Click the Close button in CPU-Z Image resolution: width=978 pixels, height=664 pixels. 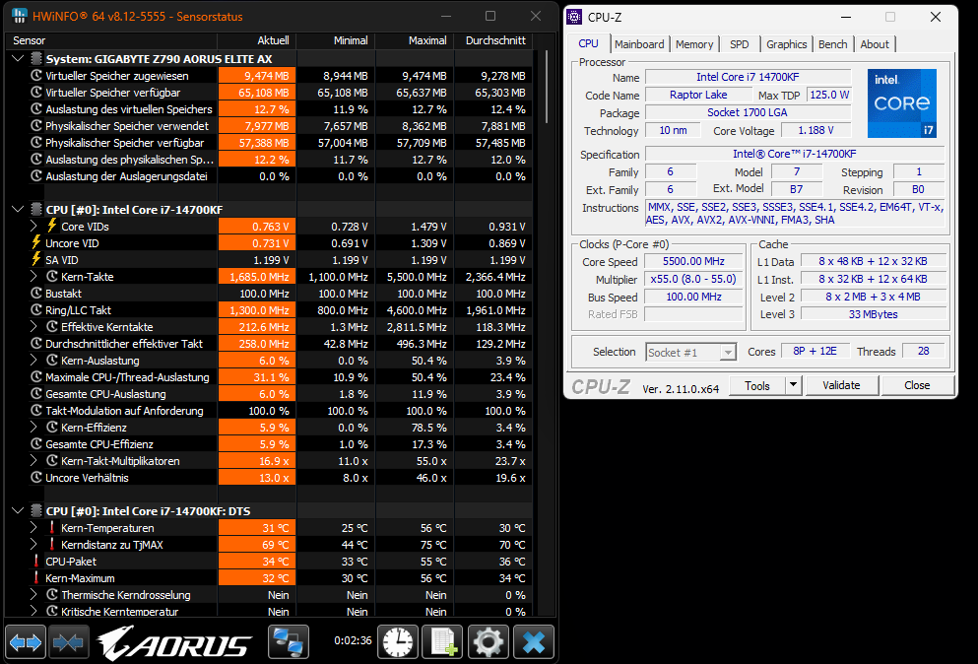click(x=918, y=385)
